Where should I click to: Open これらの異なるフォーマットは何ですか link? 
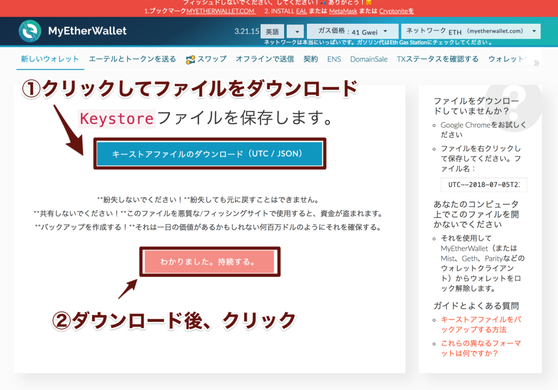[481, 349]
